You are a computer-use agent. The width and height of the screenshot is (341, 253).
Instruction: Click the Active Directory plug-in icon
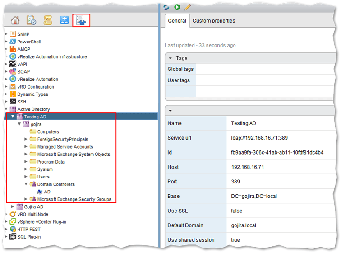point(13,109)
